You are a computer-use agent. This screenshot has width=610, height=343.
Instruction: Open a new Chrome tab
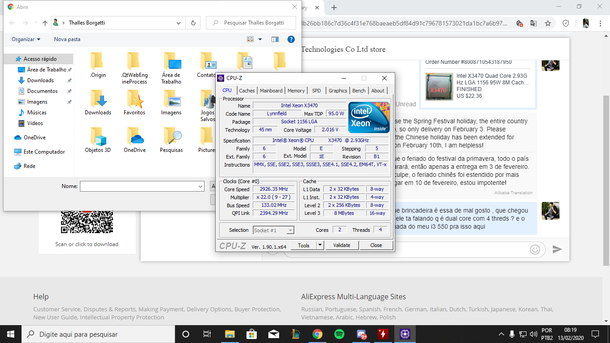[x=334, y=8]
